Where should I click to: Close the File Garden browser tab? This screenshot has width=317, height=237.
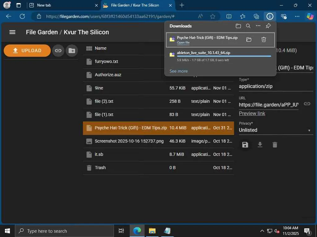point(171,6)
